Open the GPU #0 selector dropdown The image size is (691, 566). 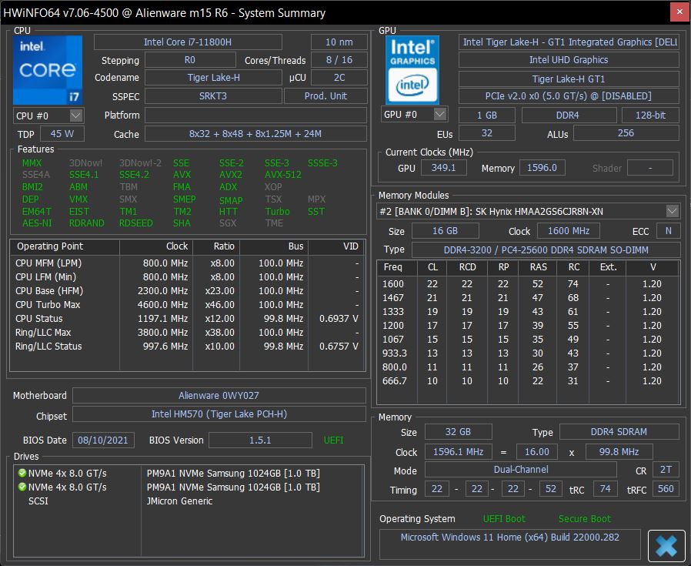(439, 115)
